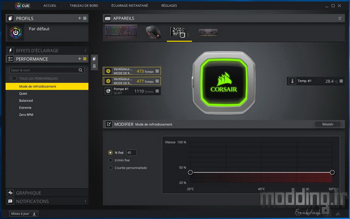The height and width of the screenshot is (219, 350).
Task: Open the Profils hamburger menu
Action: (85, 18)
